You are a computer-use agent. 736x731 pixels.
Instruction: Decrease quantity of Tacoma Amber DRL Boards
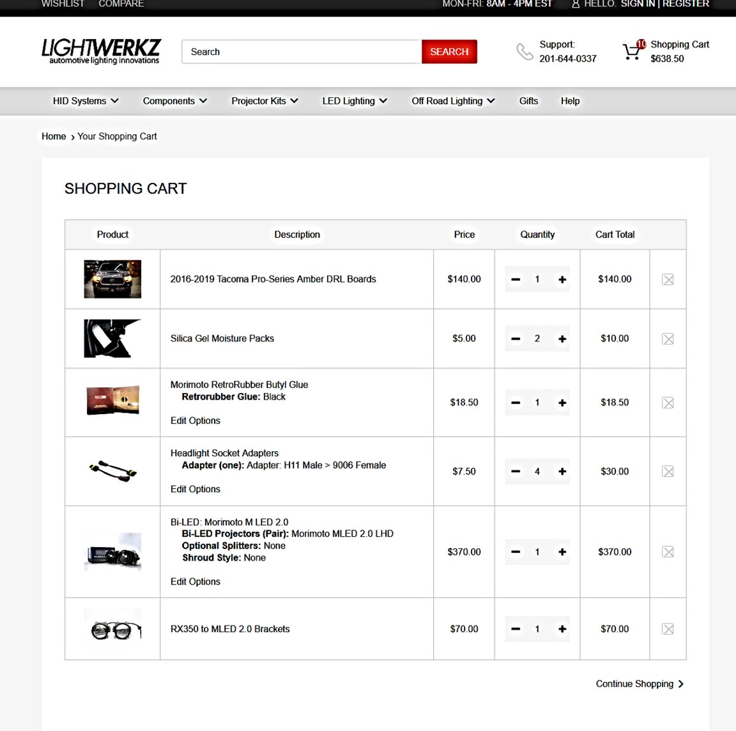516,279
